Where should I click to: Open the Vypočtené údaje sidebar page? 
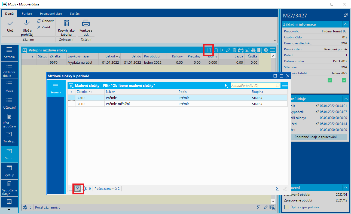tap(9, 188)
